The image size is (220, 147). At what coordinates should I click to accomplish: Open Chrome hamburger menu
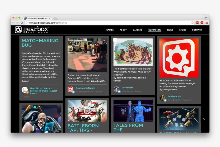coord(207,23)
